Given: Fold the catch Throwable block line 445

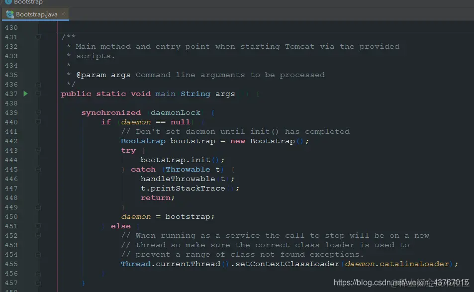Looking at the screenshot, I should tap(38, 170).
